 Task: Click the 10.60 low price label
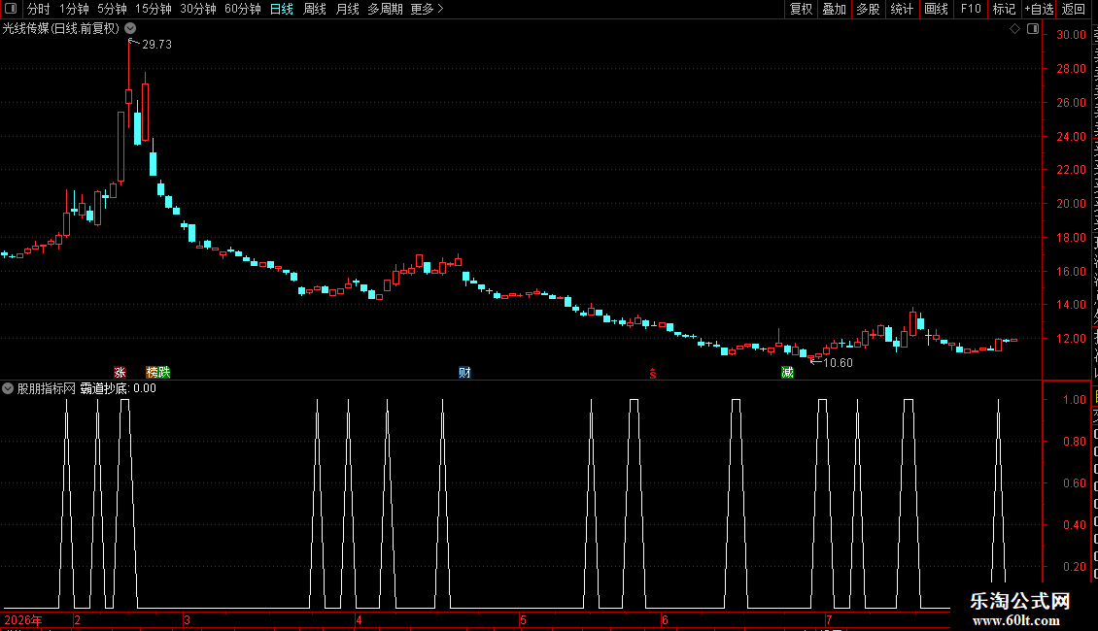pyautogui.click(x=838, y=363)
